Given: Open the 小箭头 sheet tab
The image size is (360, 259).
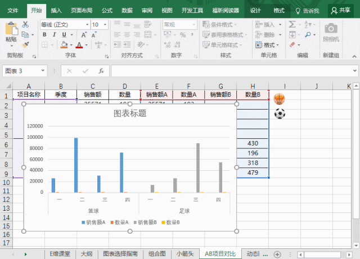Looking at the screenshot, I should click(185, 254).
